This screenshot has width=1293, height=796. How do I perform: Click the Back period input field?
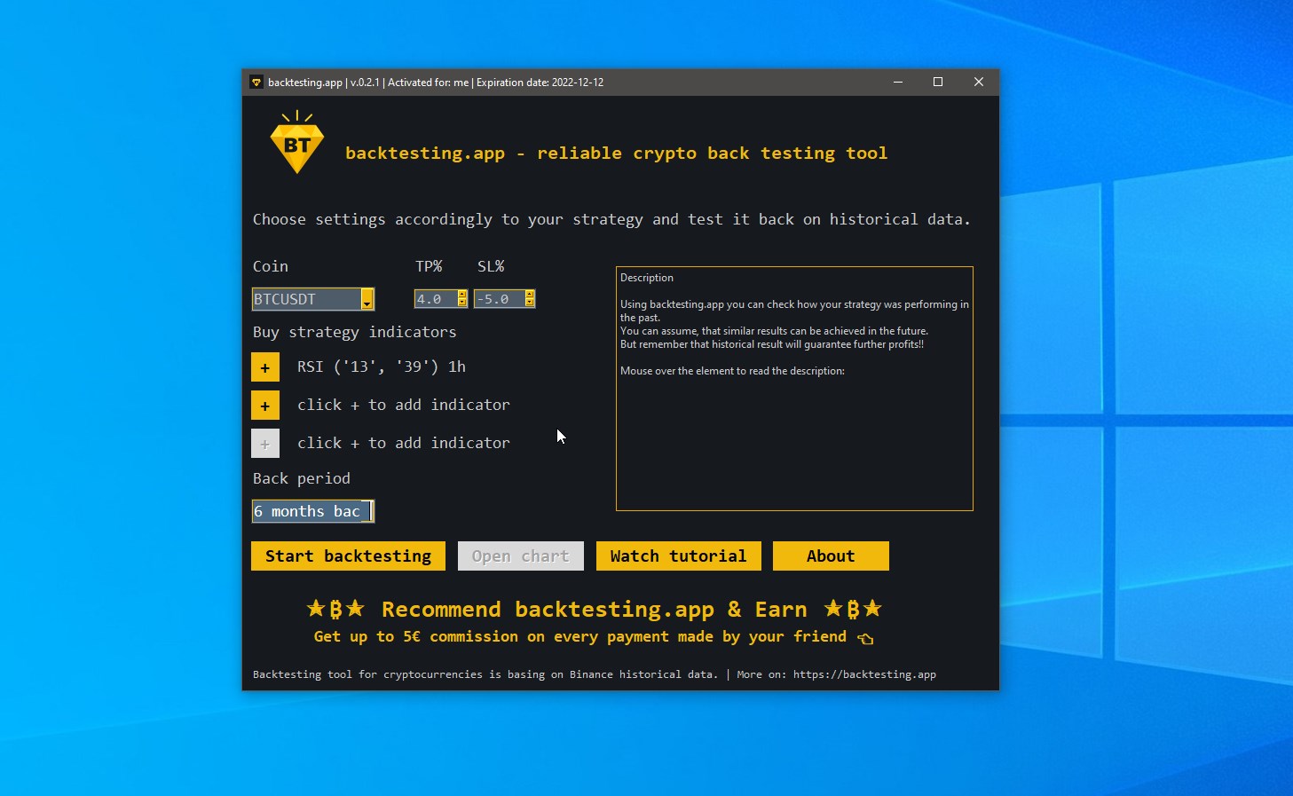[311, 511]
